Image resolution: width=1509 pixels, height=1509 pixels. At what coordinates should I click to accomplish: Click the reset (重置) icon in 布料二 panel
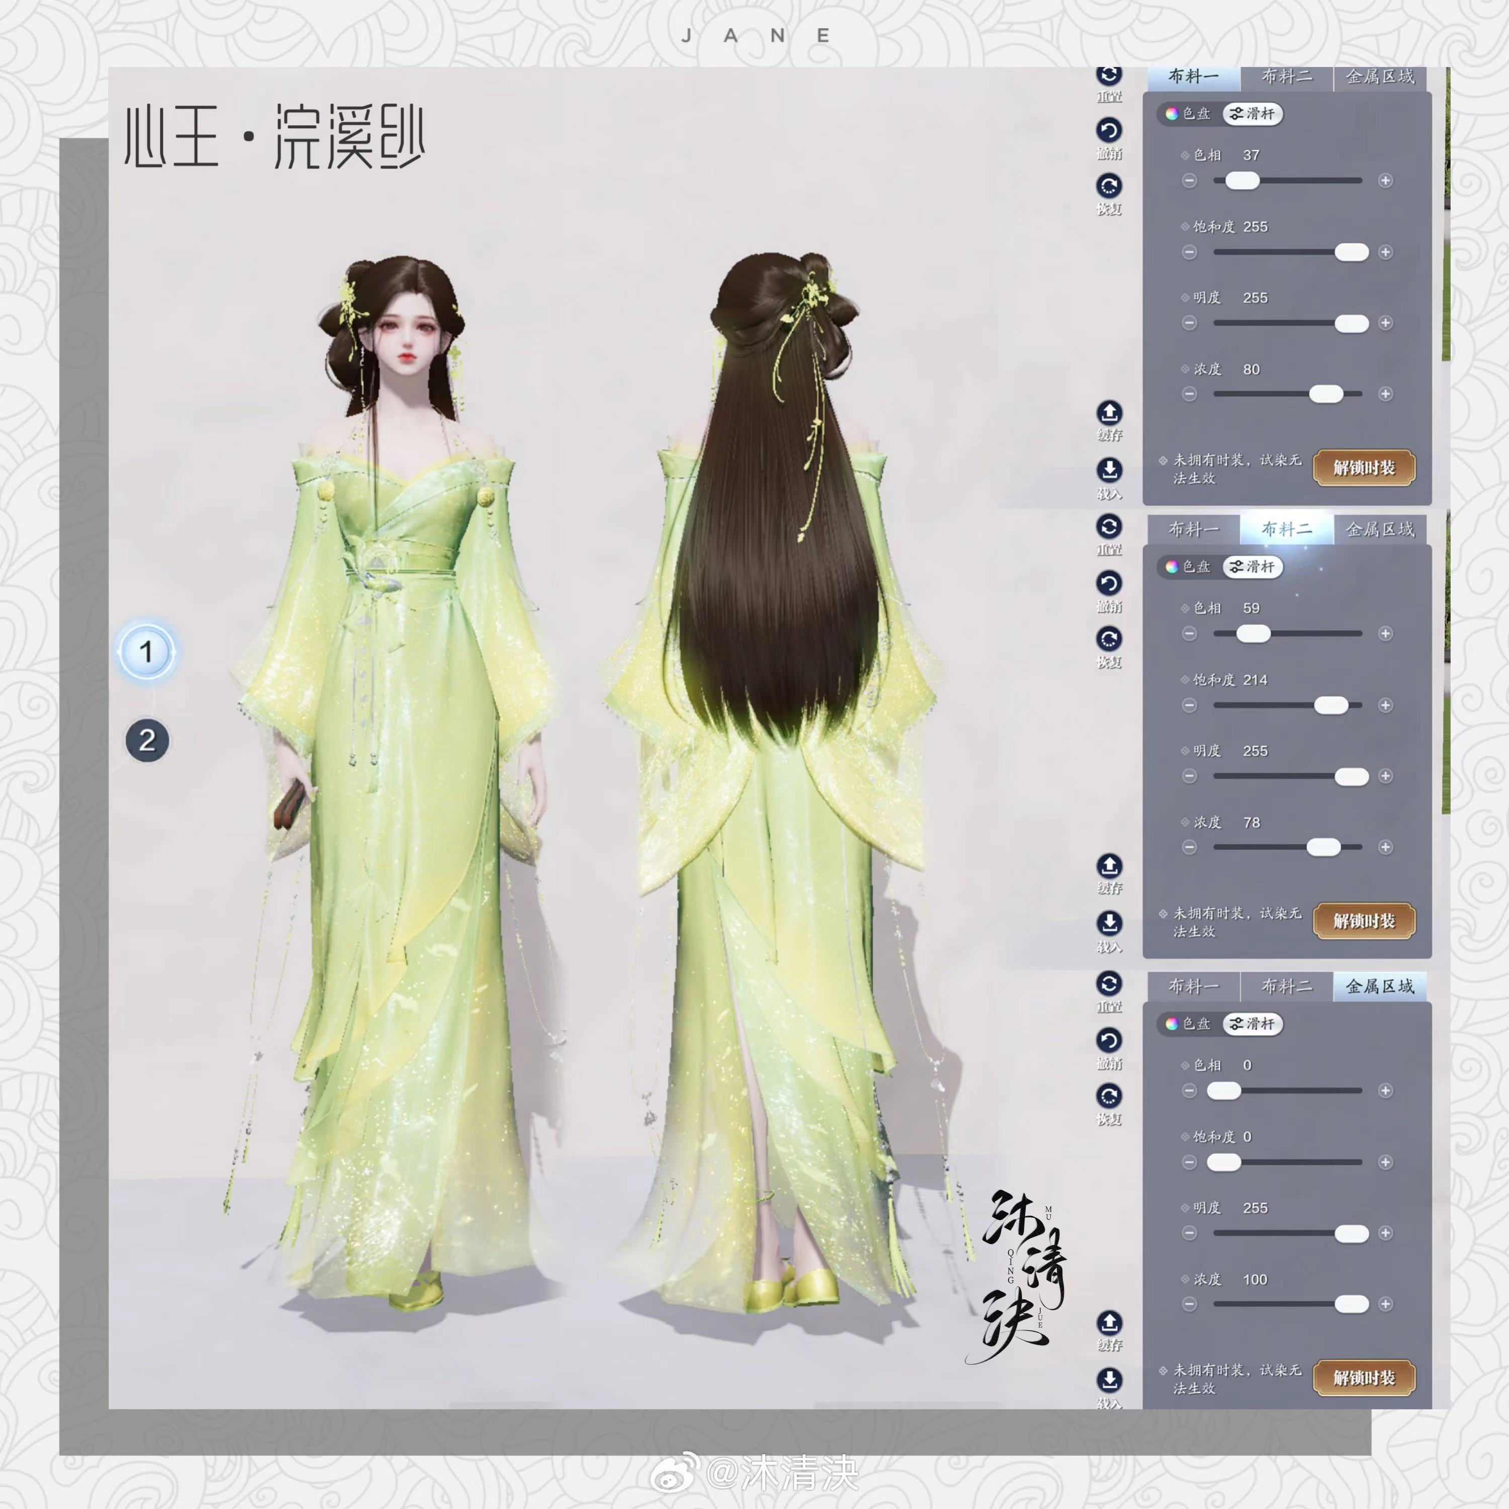click(1109, 526)
